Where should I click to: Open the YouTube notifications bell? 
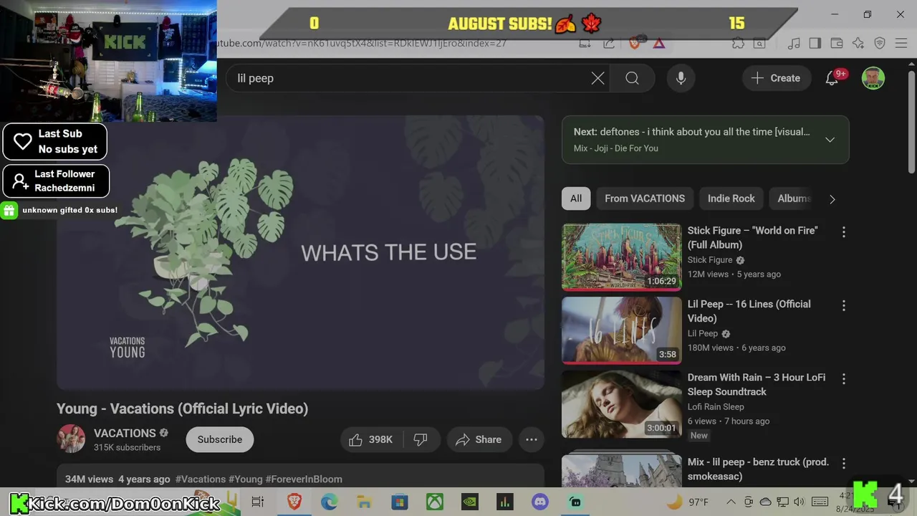[832, 78]
